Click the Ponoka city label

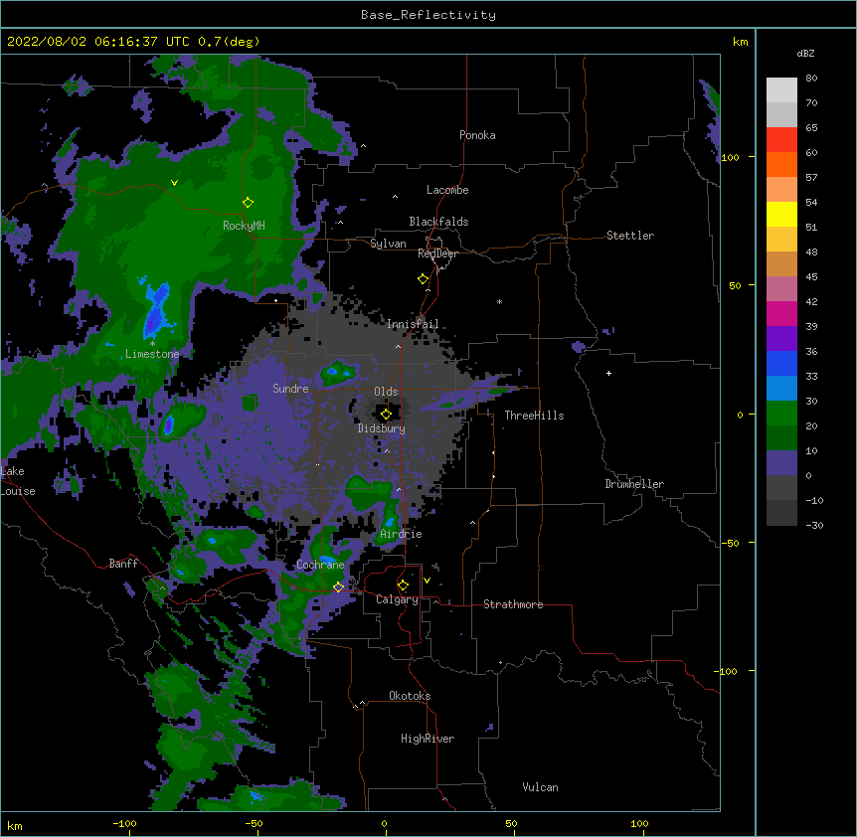click(477, 135)
